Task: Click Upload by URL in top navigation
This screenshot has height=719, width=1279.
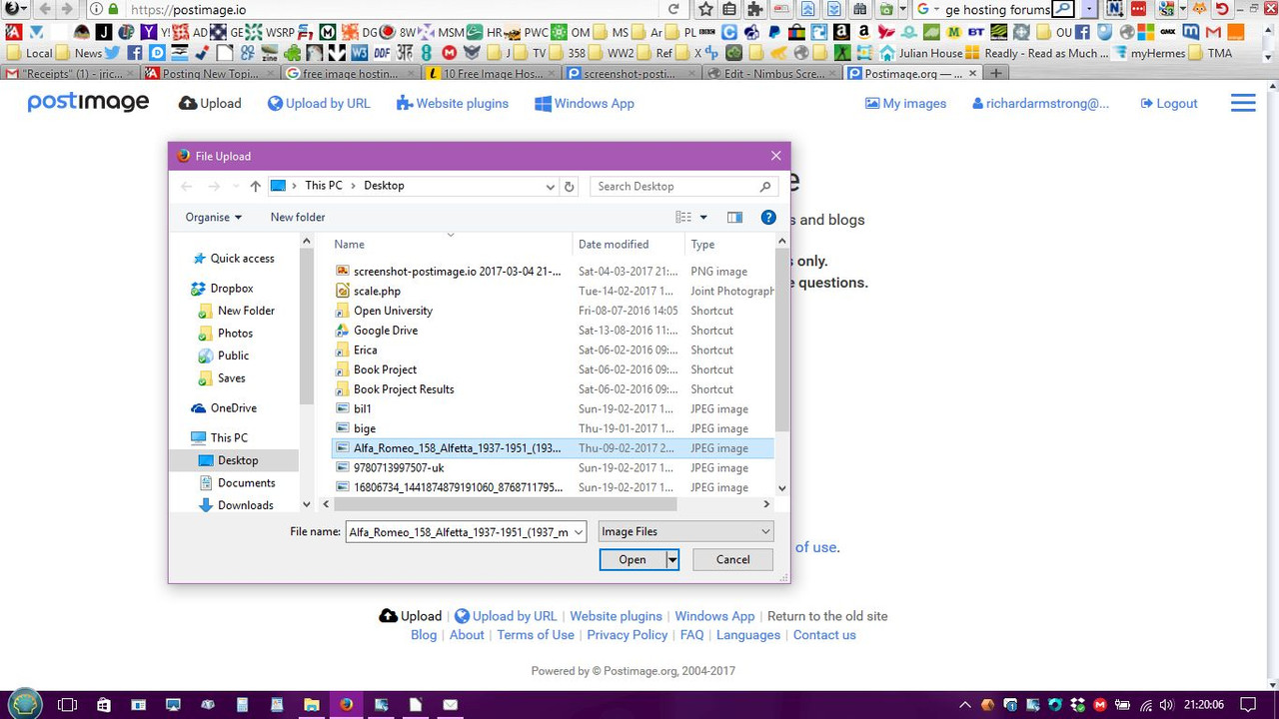Action: pos(319,104)
